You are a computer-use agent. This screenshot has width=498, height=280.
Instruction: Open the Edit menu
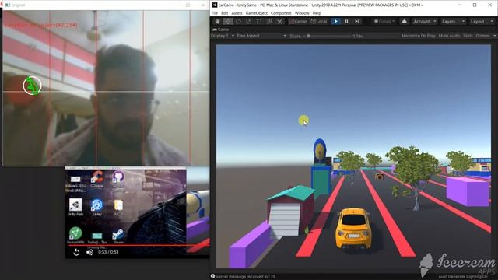tap(225, 13)
